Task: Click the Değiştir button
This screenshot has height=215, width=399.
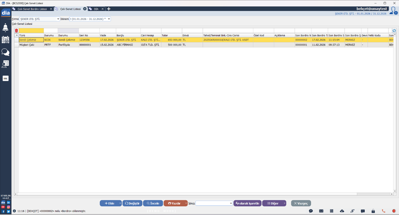Action: pyautogui.click(x=132, y=203)
